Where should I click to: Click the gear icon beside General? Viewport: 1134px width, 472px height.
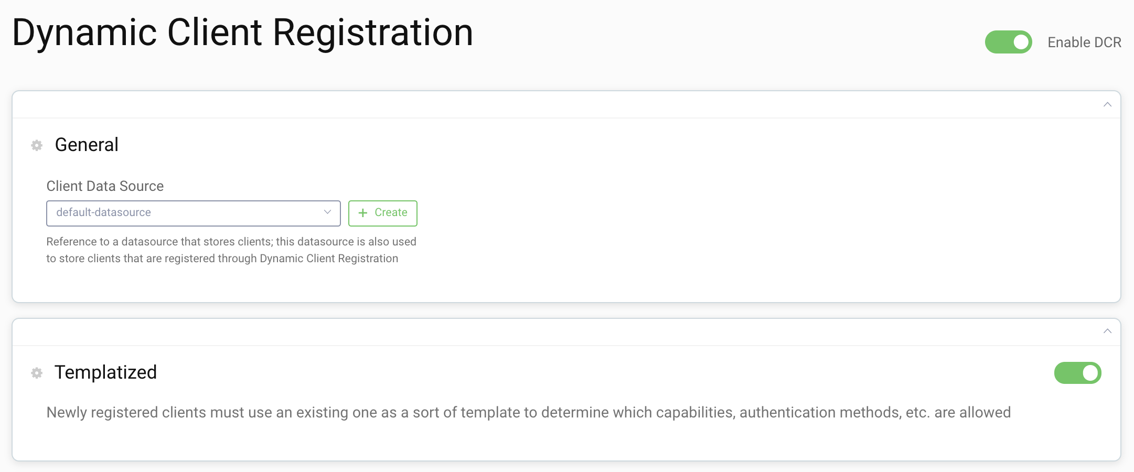coord(37,145)
